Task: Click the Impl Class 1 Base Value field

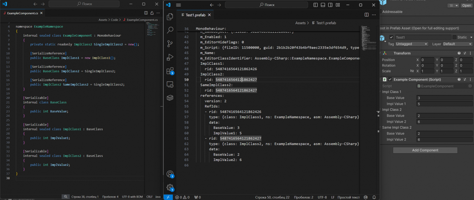Action: coord(444,98)
